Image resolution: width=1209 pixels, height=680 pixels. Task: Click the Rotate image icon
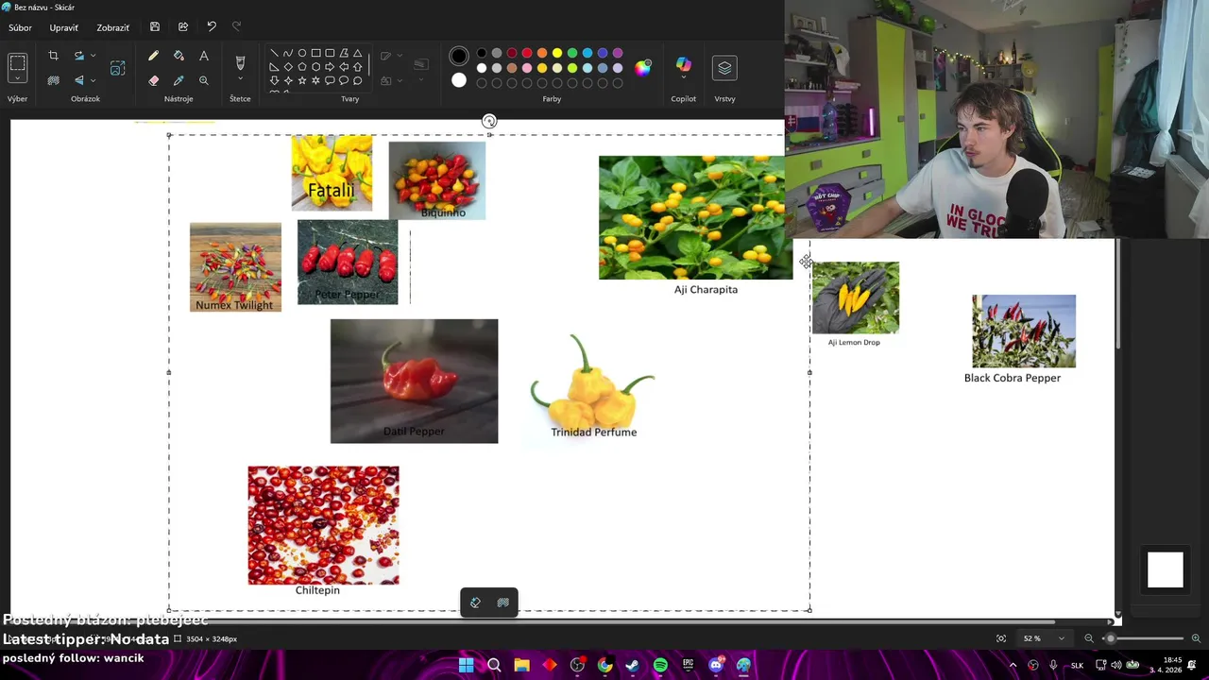(x=79, y=56)
